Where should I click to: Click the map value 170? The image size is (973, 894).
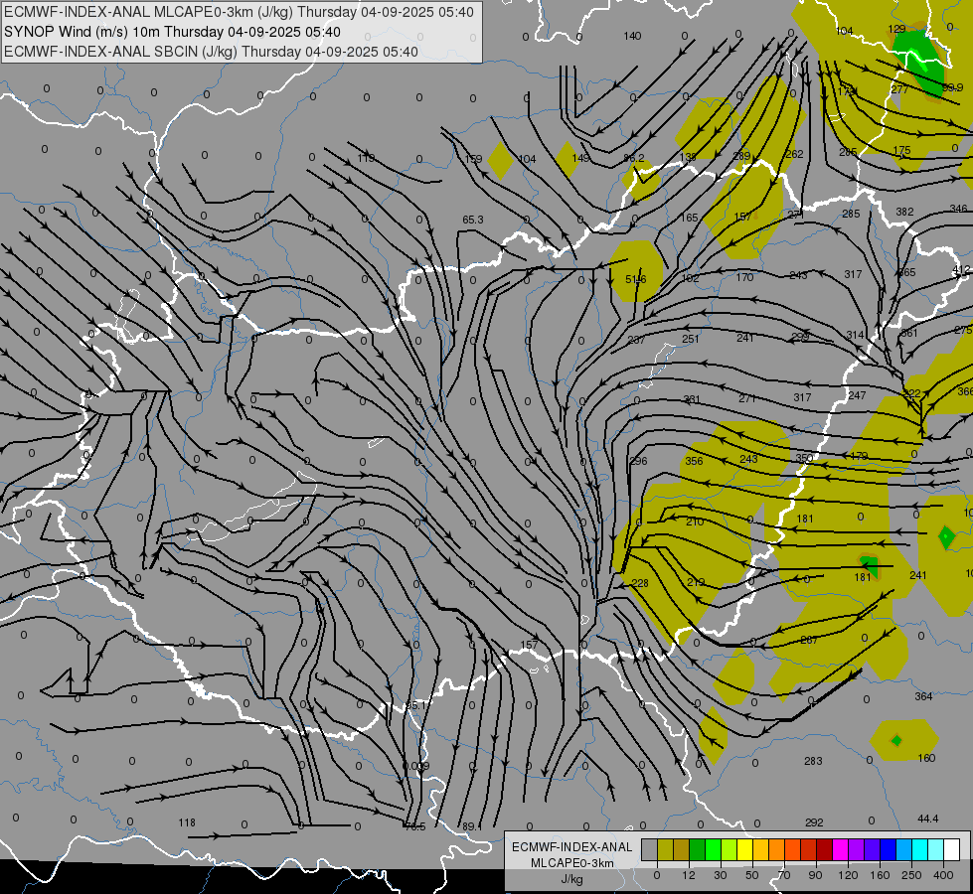744,277
